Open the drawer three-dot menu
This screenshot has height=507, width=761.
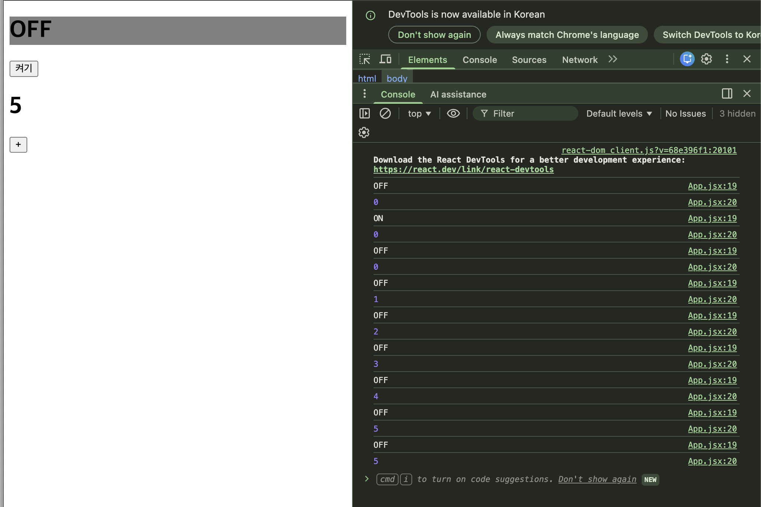pos(364,94)
